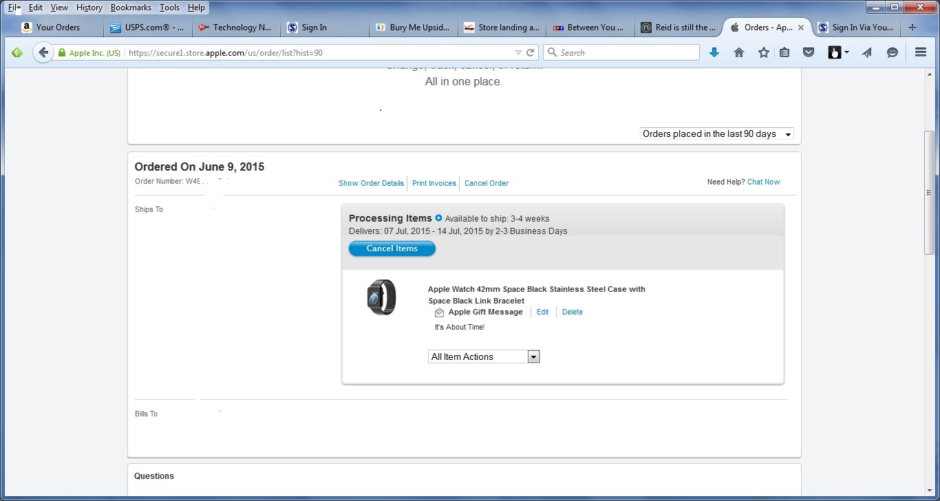Switch to the Reid is still the... tab
This screenshot has height=501, width=940.
click(679, 28)
